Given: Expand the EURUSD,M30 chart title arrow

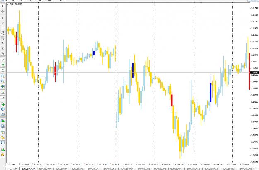Looking at the screenshot, I should [8, 4].
